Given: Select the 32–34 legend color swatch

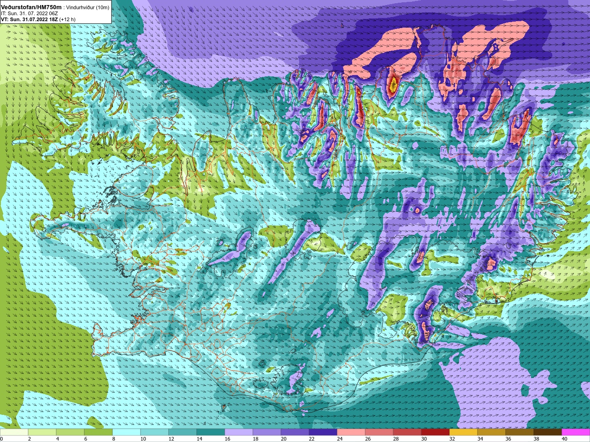Looking at the screenshot, I should [464, 432].
